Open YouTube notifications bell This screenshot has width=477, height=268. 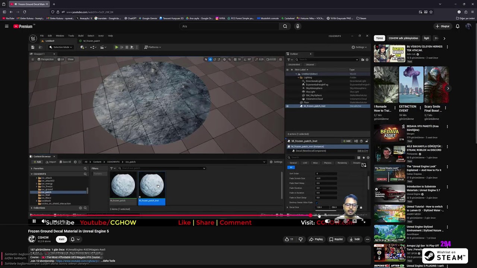pyautogui.click(x=458, y=26)
